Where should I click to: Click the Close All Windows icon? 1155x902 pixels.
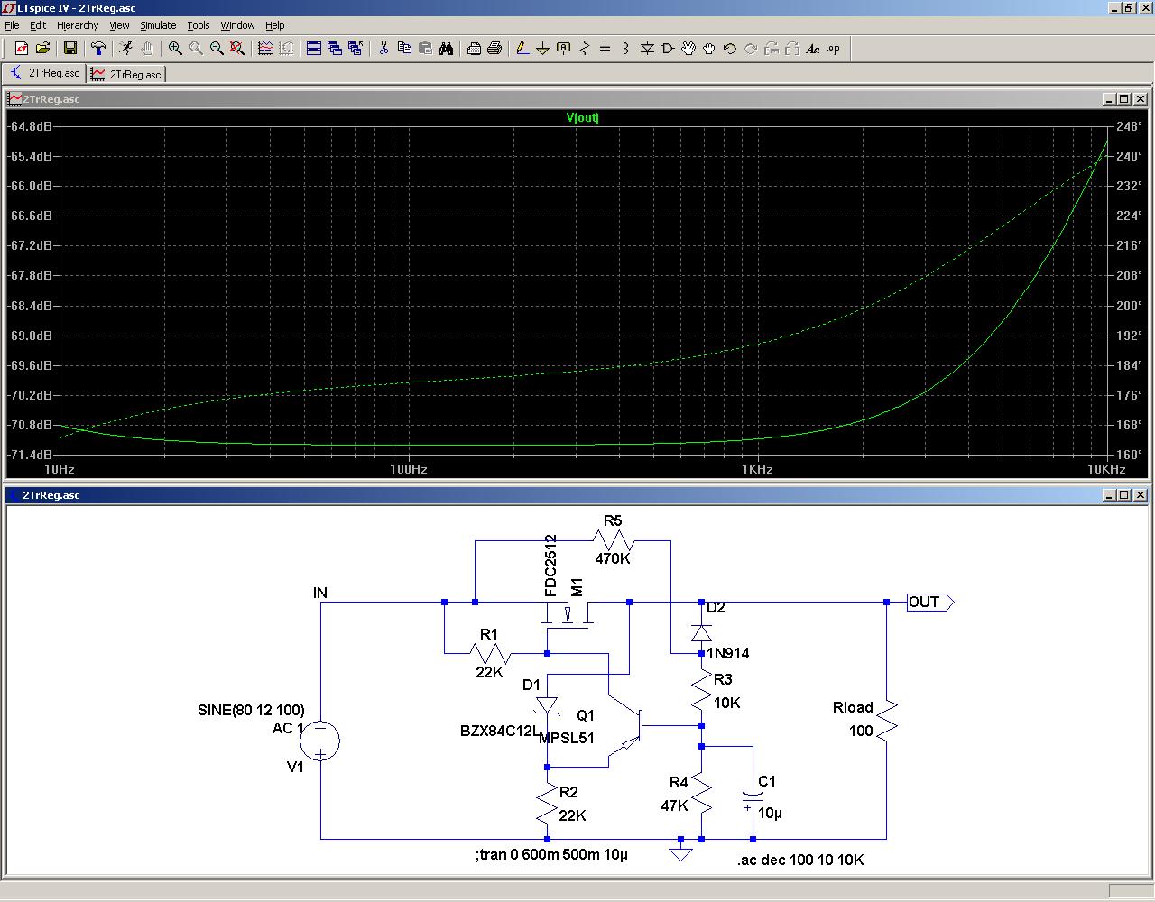click(x=356, y=49)
